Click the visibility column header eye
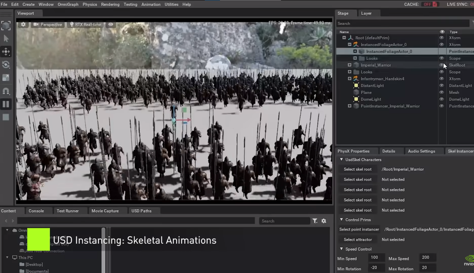The image size is (474, 273). pyautogui.click(x=442, y=32)
